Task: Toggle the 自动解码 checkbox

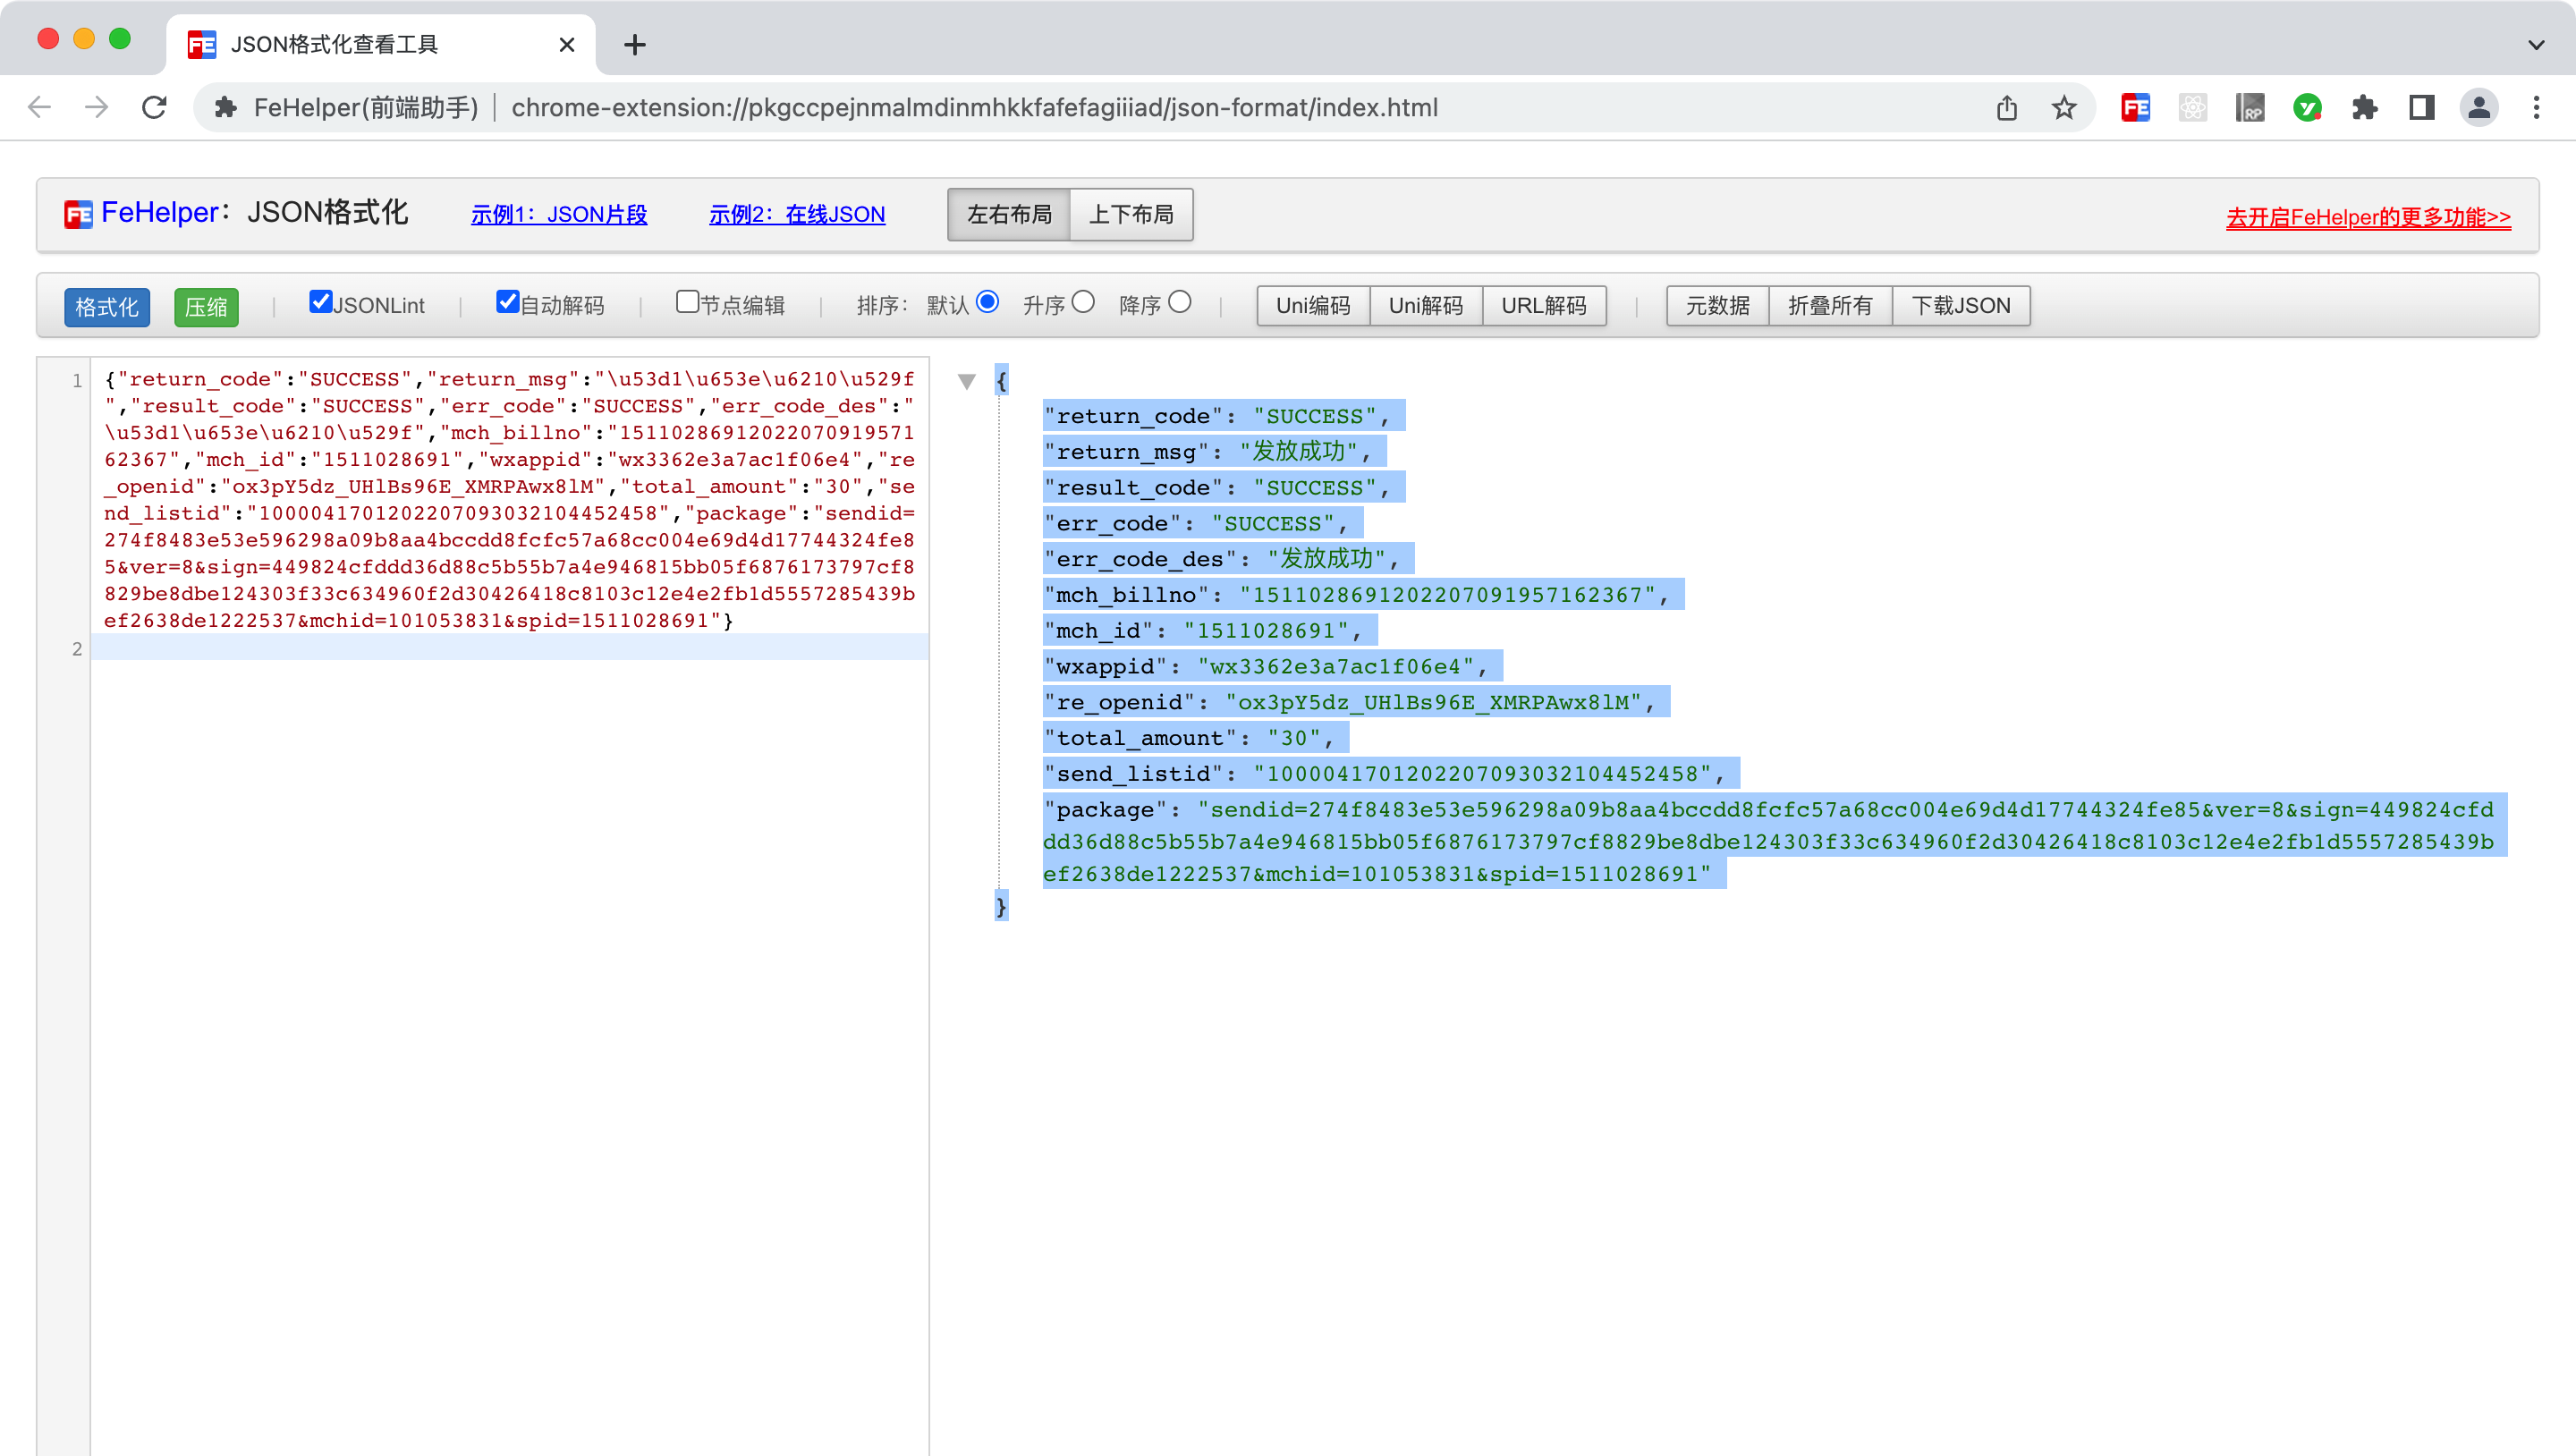Action: tap(507, 301)
